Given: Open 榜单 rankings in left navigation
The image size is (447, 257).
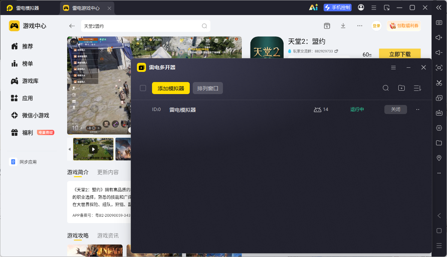Looking at the screenshot, I should tap(22, 64).
